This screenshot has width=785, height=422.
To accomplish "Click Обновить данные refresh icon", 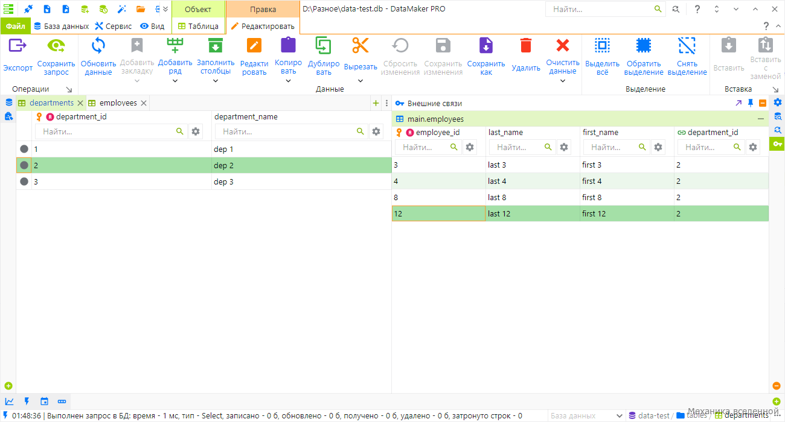I will (x=98, y=46).
